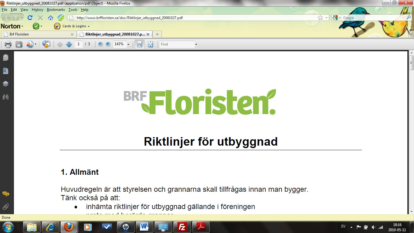Open the History menu
The height and width of the screenshot is (233, 414).
point(38,10)
